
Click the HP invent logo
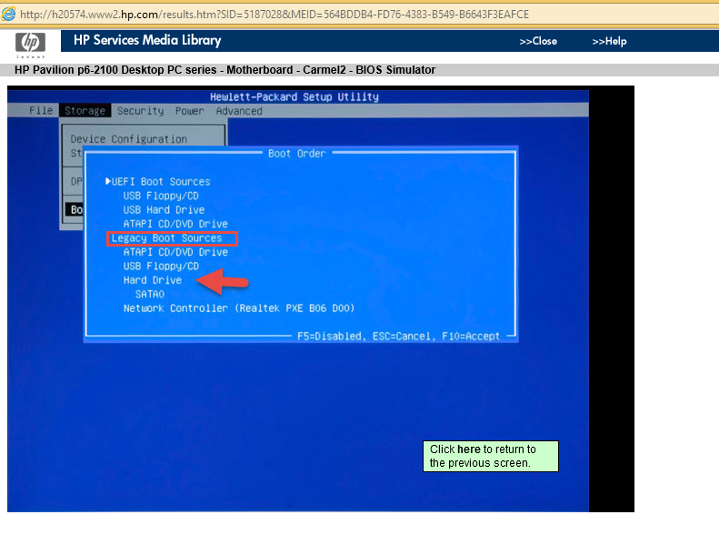pos(30,45)
